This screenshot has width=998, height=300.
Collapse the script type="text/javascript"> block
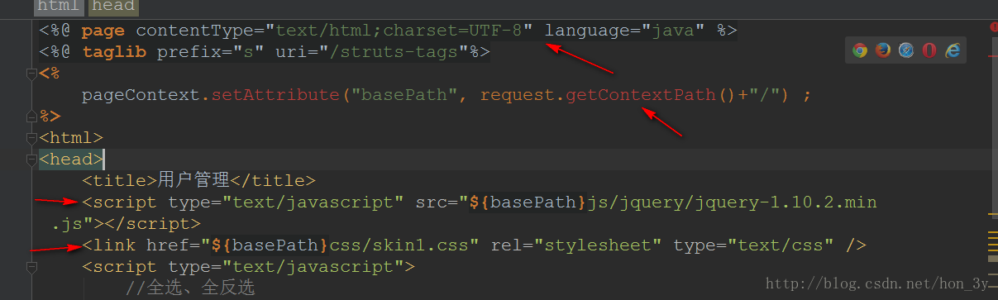coord(31,267)
